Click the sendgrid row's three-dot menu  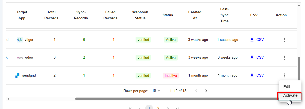click(x=284, y=75)
